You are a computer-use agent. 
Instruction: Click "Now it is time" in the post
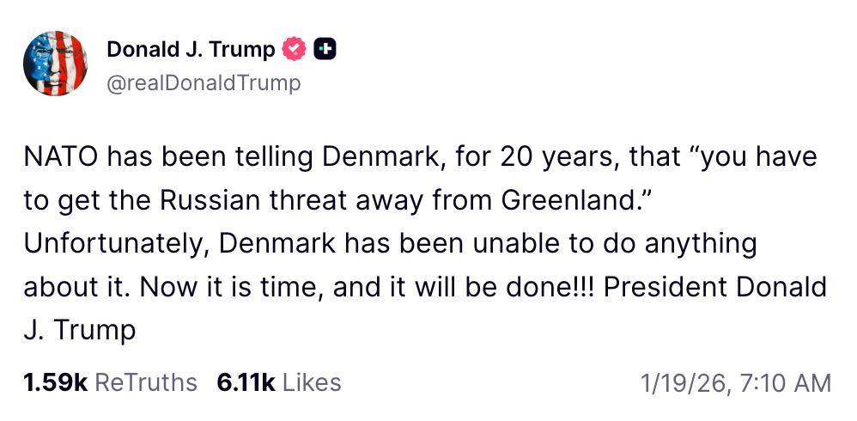[x=222, y=287]
